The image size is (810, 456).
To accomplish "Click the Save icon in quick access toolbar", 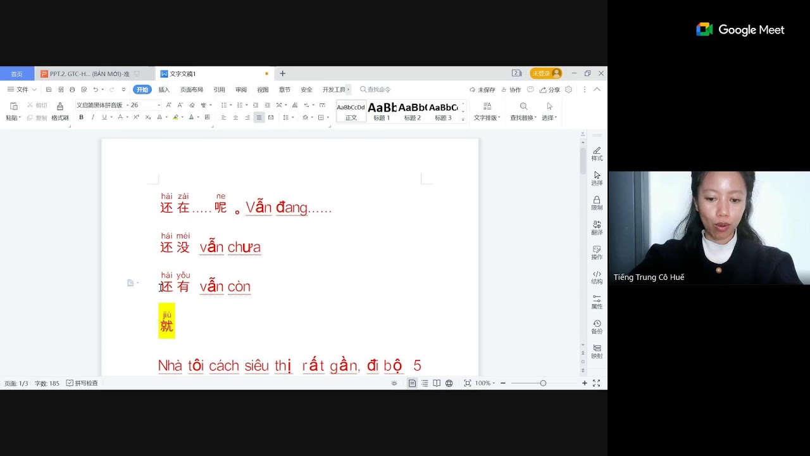I will 49,90.
